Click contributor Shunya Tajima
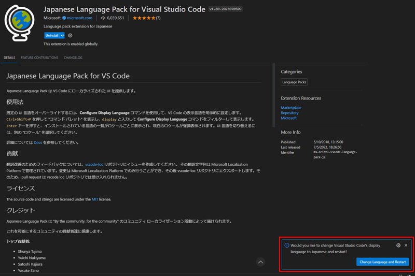 pos(30,252)
